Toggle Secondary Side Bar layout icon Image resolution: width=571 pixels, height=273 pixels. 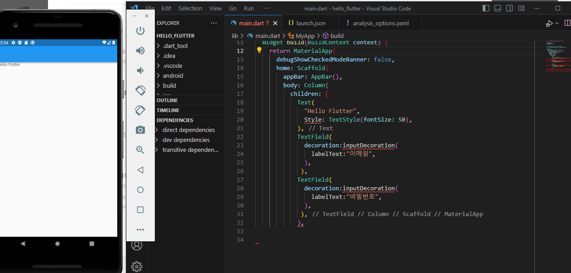click(509, 8)
